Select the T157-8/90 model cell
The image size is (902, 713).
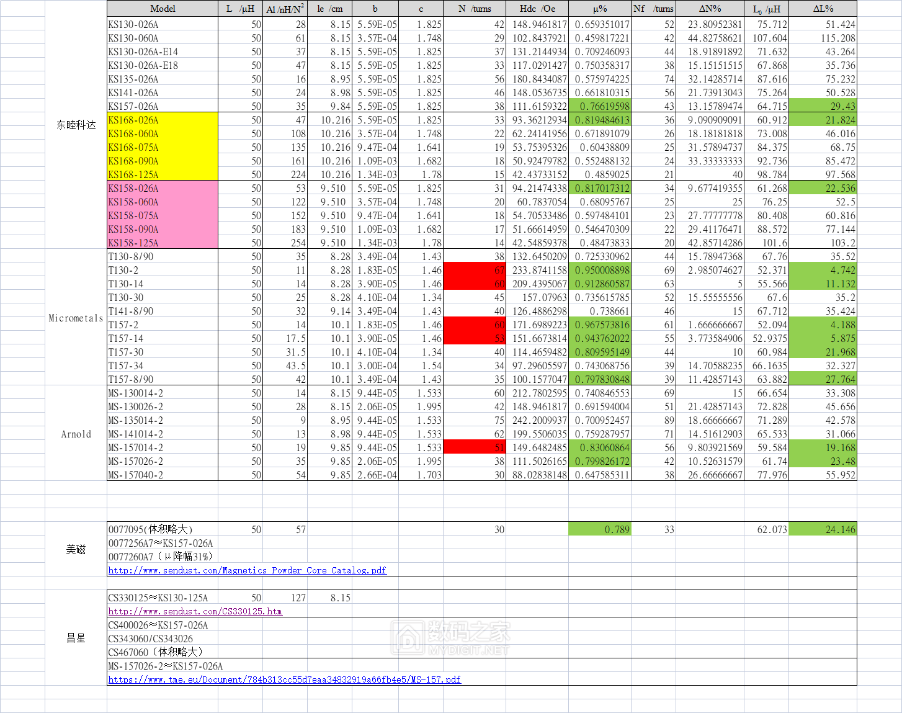coord(163,379)
